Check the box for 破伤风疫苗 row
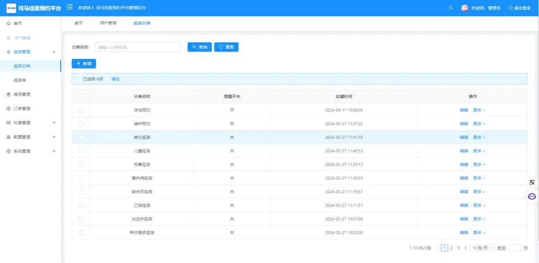 tap(81, 192)
